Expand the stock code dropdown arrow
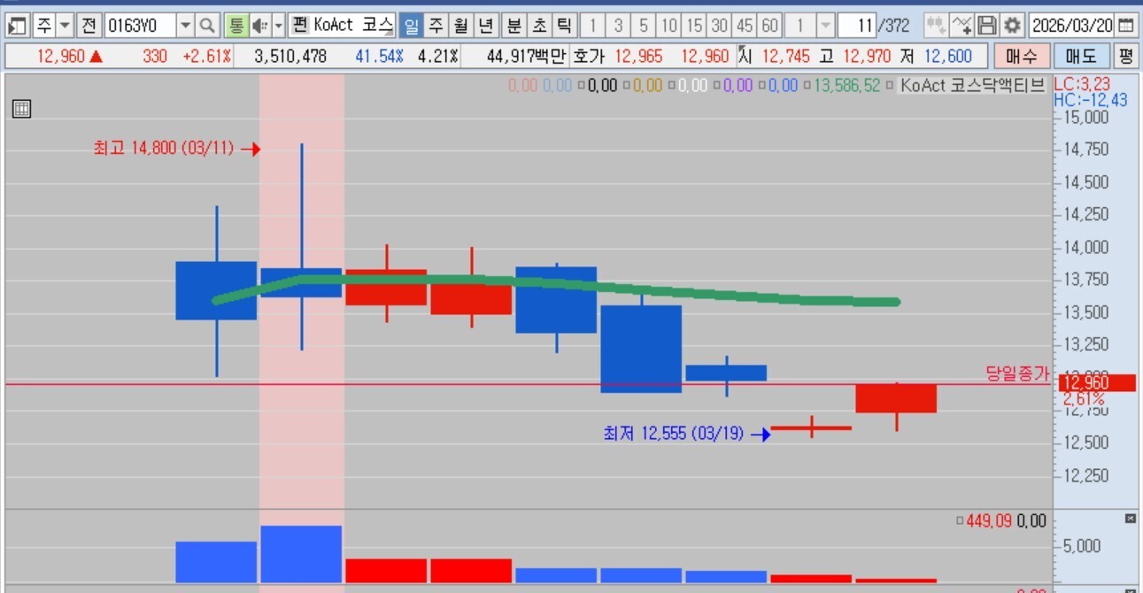 click(185, 25)
